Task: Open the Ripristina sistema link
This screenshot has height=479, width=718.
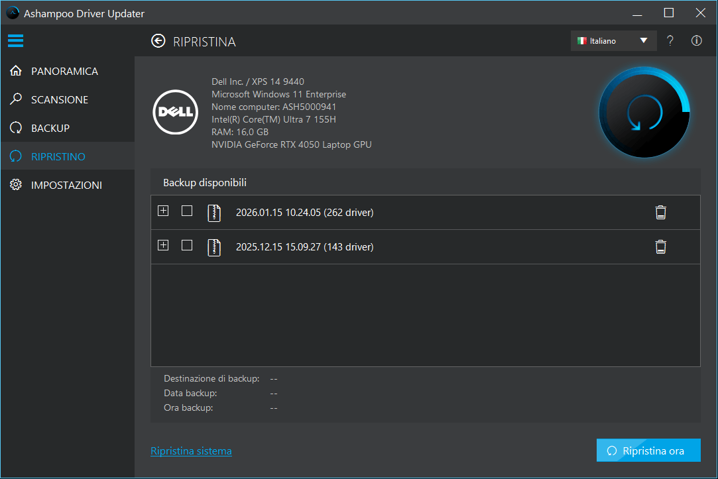Action: 191,451
